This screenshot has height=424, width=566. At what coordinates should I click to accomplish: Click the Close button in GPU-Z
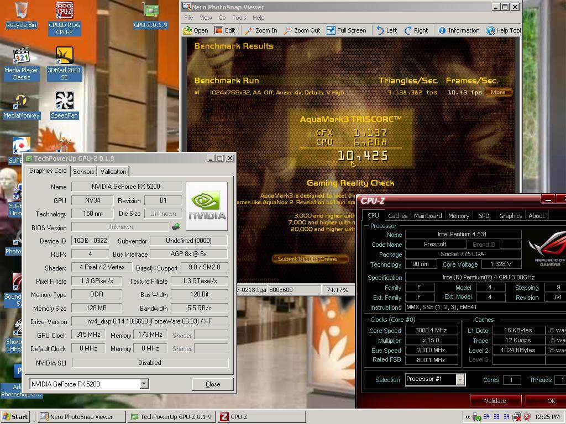tap(213, 384)
